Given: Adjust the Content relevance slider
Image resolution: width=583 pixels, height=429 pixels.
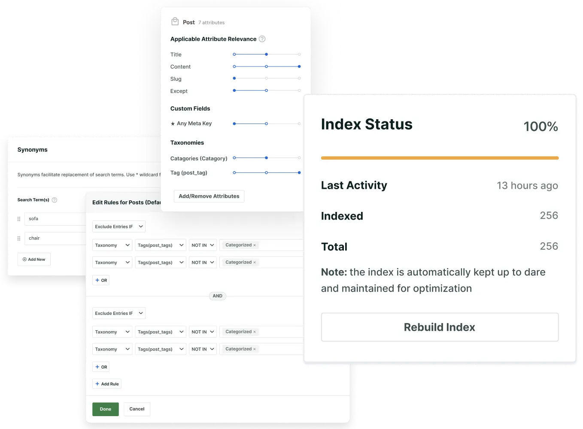Looking at the screenshot, I should point(299,66).
